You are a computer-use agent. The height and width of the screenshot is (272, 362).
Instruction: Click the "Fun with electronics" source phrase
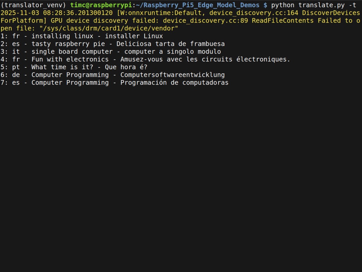[x=70, y=59]
